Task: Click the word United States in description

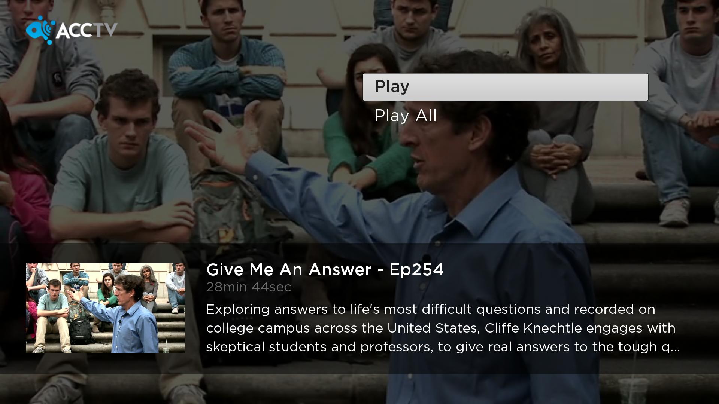Action: click(x=432, y=328)
